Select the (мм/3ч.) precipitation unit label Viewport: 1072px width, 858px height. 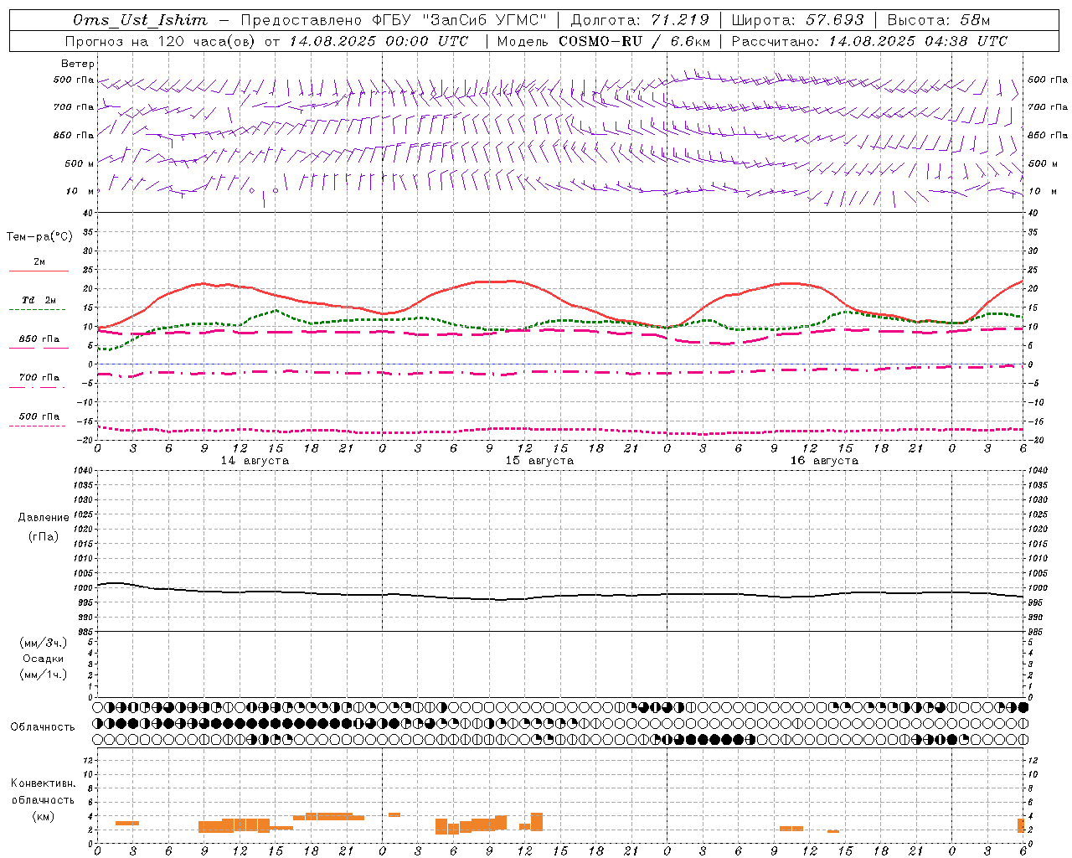(x=44, y=643)
